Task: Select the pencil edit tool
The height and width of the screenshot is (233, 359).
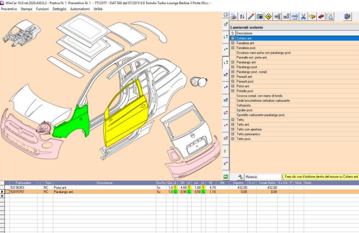Action: (251, 16)
